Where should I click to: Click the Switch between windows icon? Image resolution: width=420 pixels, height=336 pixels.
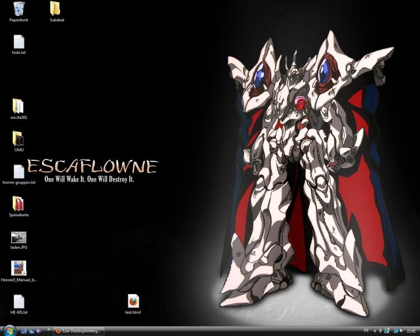pos(31,331)
